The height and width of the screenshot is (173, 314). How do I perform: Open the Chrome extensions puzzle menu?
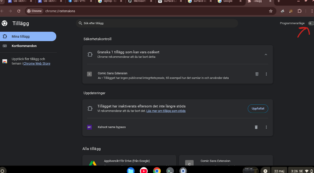tap(299, 11)
